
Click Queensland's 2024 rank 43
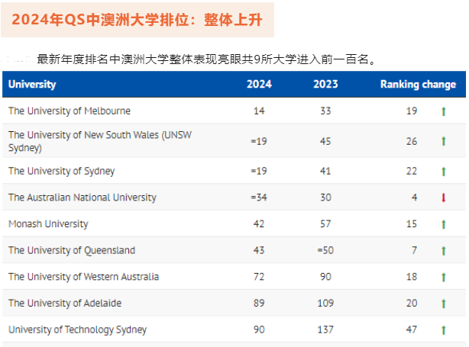pyautogui.click(x=259, y=250)
